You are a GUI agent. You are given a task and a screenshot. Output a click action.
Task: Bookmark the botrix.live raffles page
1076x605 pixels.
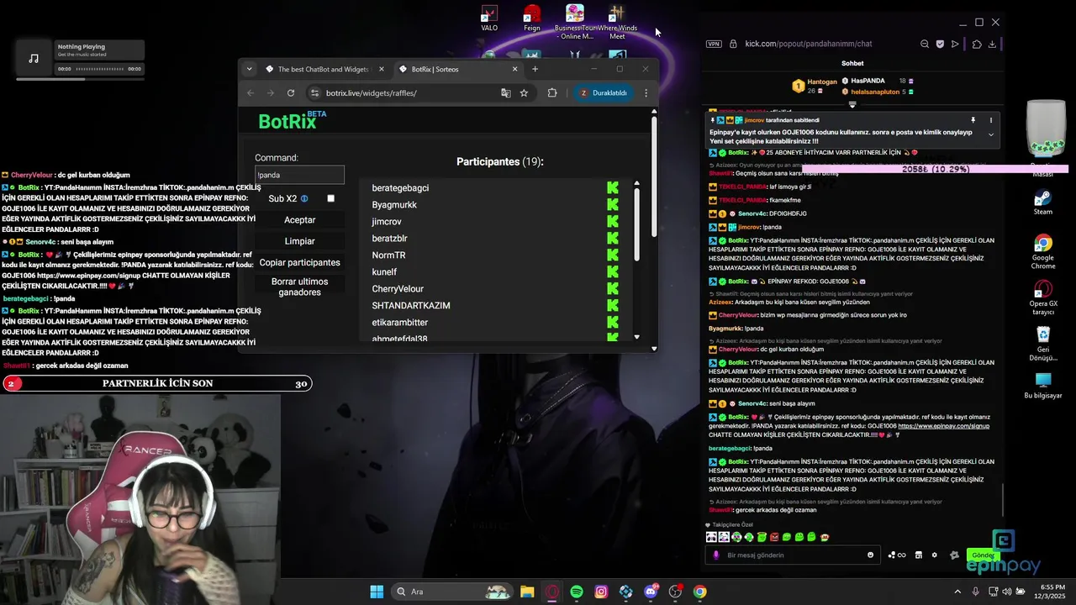[524, 93]
